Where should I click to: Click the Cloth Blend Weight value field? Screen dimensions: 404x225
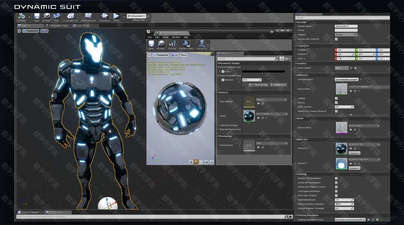(344, 200)
